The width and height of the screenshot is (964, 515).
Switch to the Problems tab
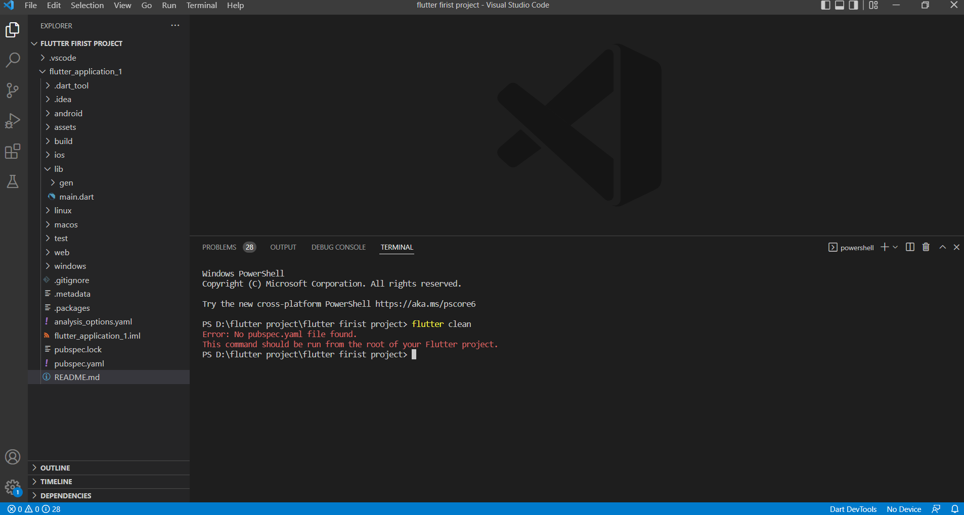[229, 247]
